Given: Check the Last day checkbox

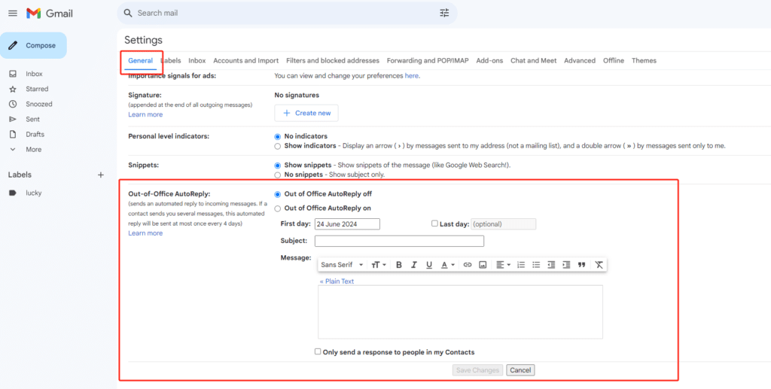Looking at the screenshot, I should point(434,223).
